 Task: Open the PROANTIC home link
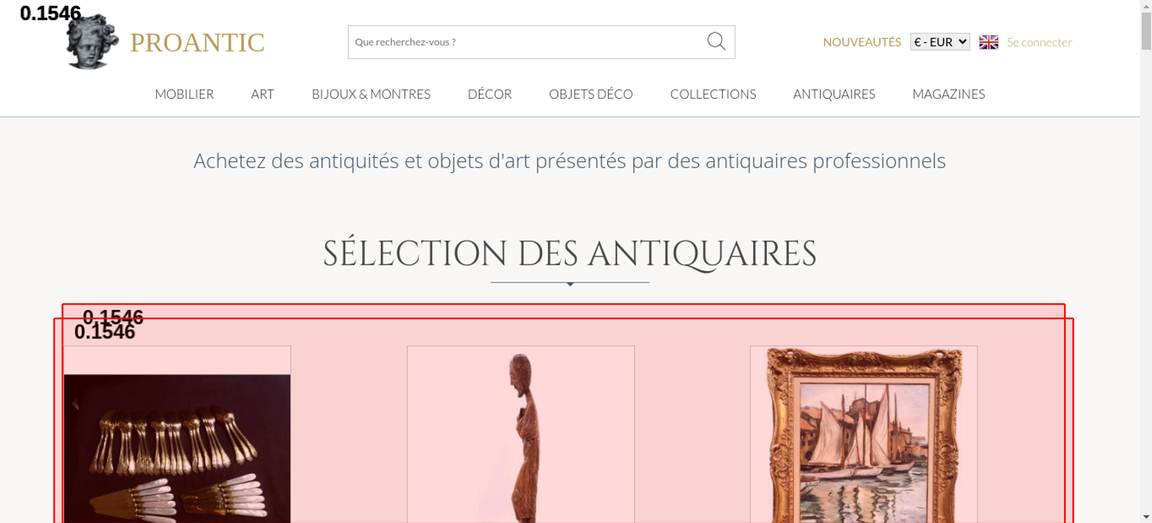[197, 43]
